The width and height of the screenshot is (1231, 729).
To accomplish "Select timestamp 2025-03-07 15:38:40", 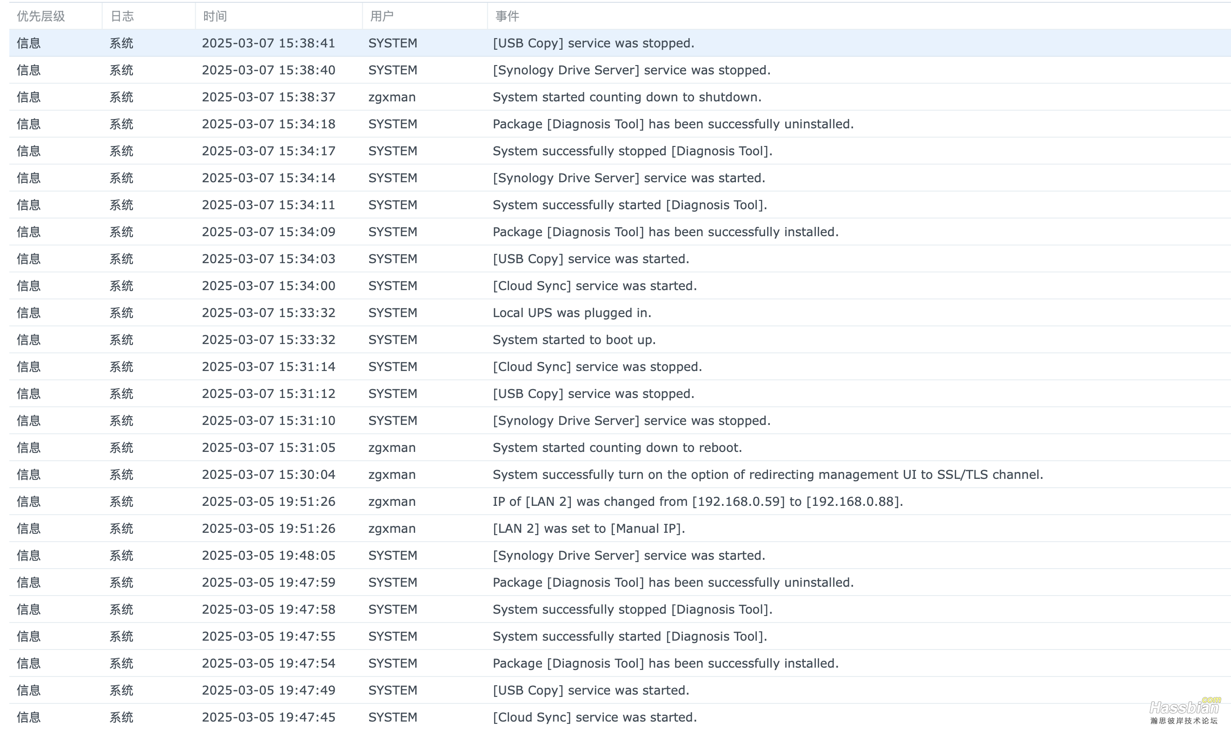I will click(x=268, y=70).
